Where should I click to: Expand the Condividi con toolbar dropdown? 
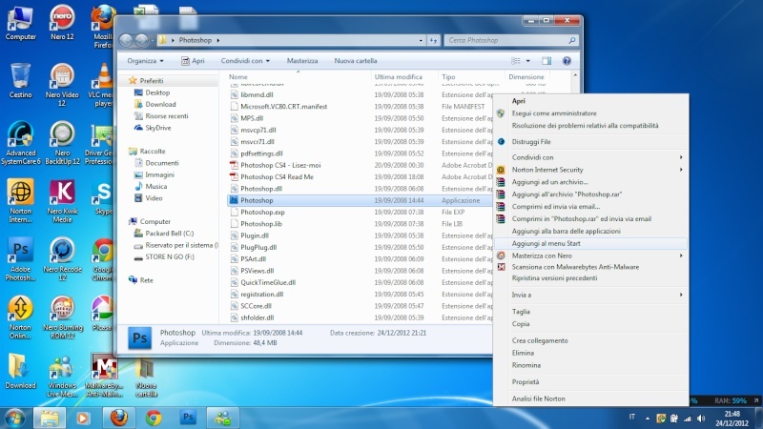245,61
